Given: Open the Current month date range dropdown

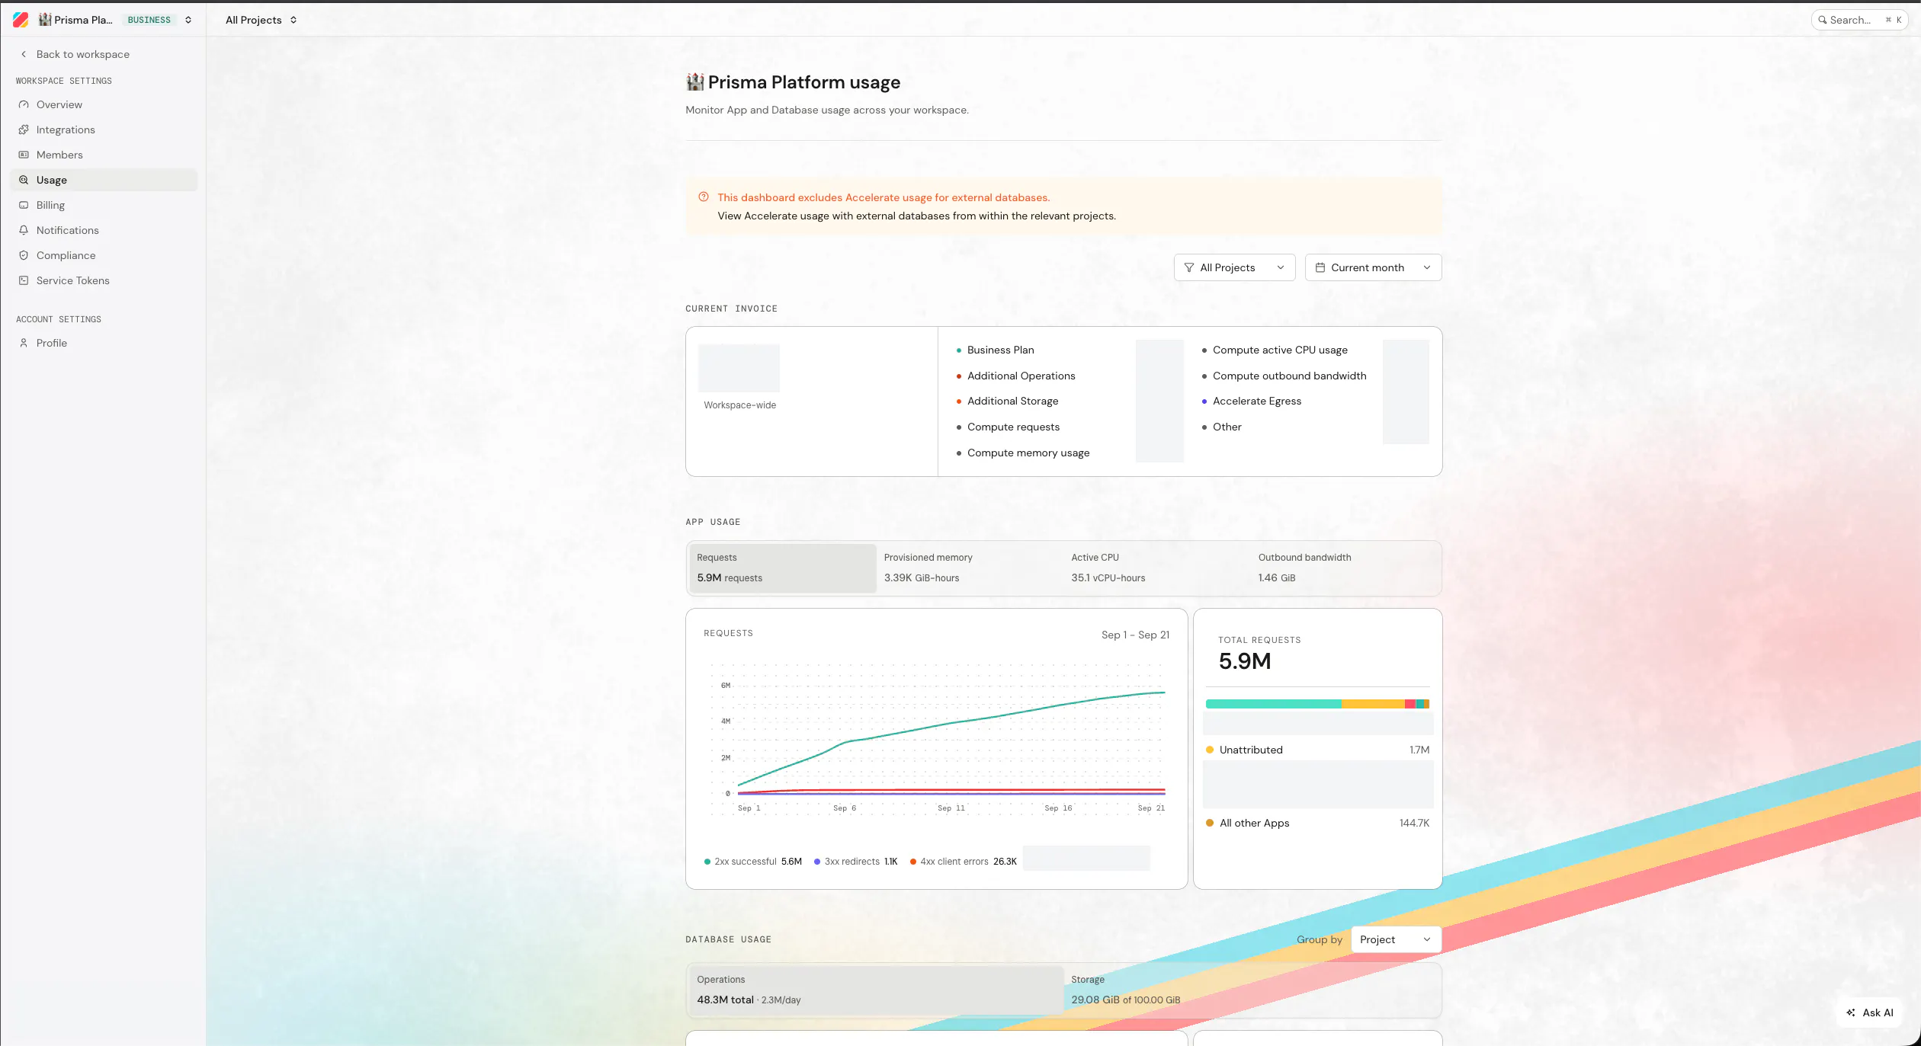Looking at the screenshot, I should point(1373,267).
